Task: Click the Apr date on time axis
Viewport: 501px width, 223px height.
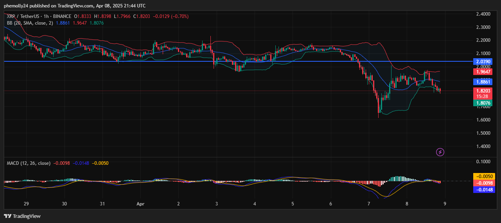Action: coord(140,204)
